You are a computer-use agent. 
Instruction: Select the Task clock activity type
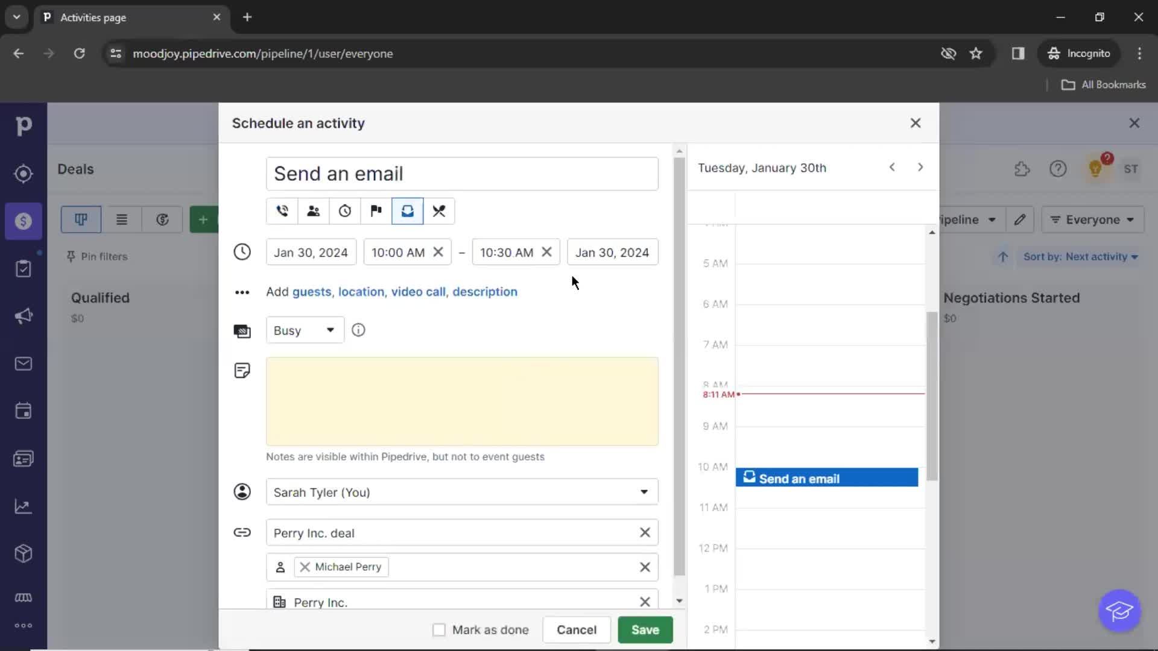(344, 211)
